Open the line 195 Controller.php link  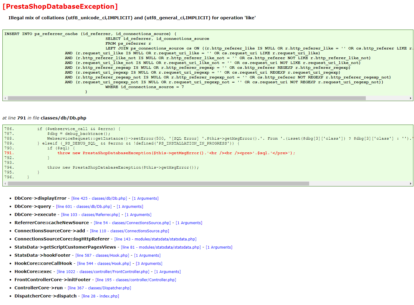click(136, 280)
